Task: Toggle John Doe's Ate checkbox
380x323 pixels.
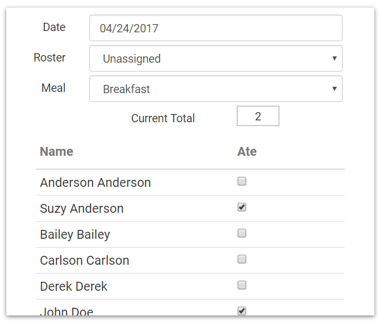Action: [242, 310]
